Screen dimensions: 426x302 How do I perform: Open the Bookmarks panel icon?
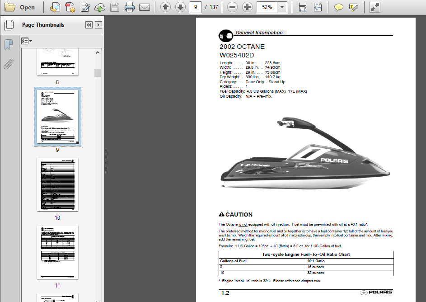(x=9, y=44)
